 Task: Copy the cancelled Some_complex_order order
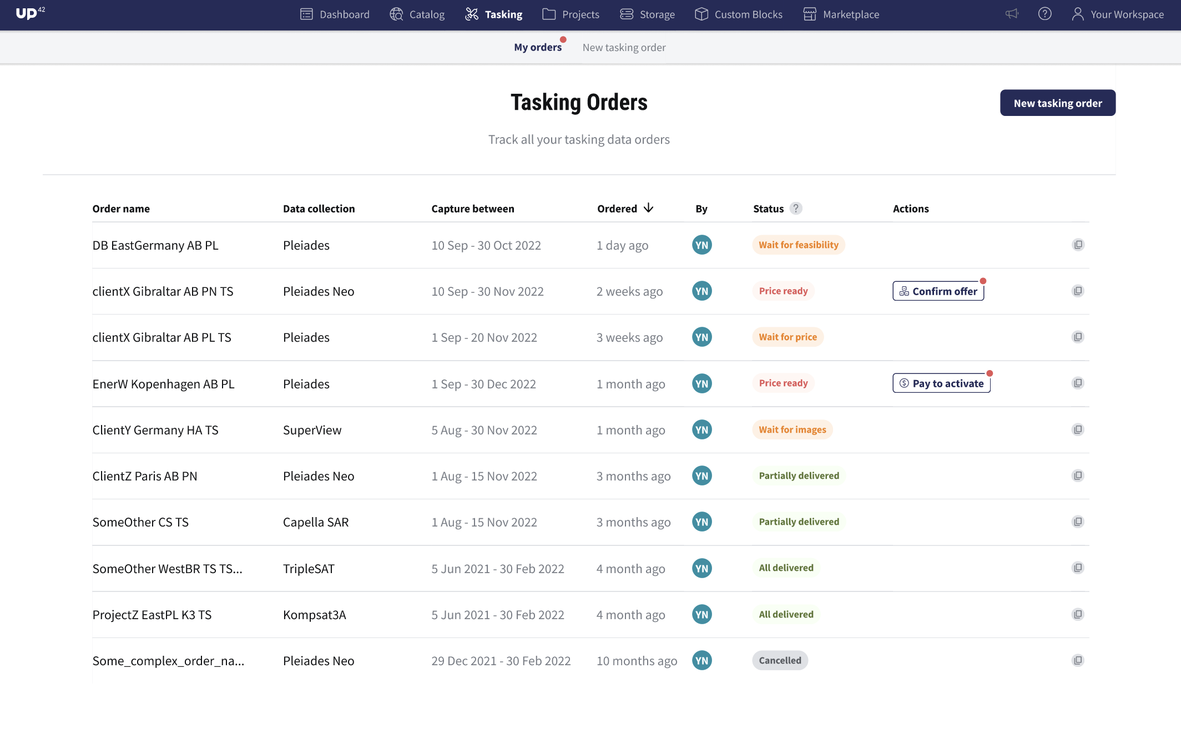click(1078, 660)
